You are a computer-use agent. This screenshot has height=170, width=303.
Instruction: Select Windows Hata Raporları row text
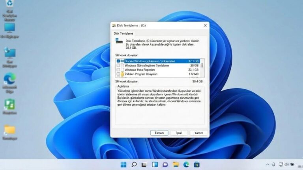point(140,70)
